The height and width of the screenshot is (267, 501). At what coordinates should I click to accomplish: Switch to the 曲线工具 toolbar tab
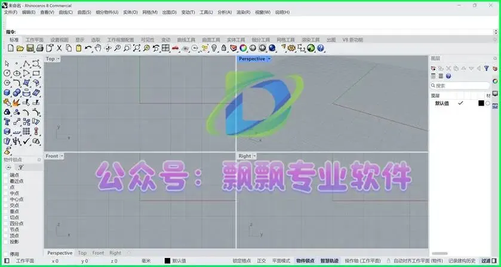[186, 39]
